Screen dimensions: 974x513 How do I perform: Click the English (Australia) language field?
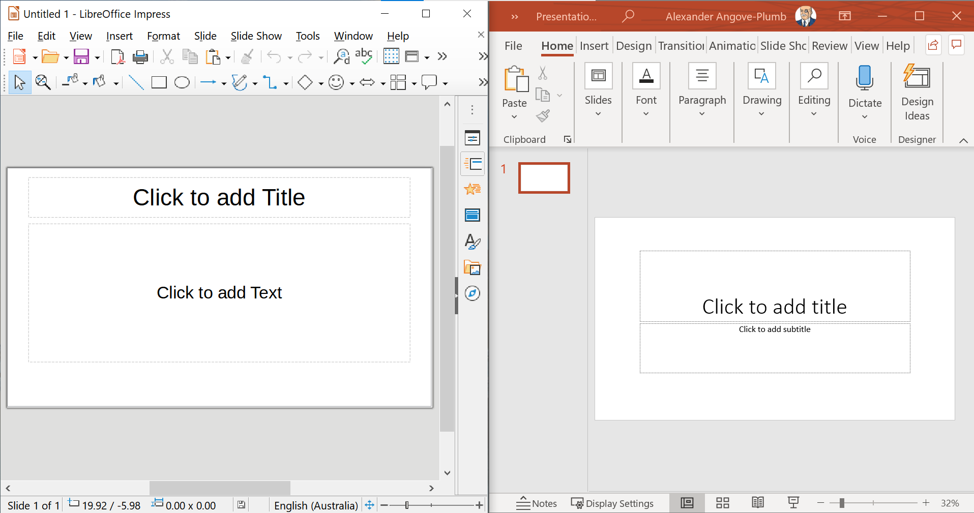[x=315, y=505]
